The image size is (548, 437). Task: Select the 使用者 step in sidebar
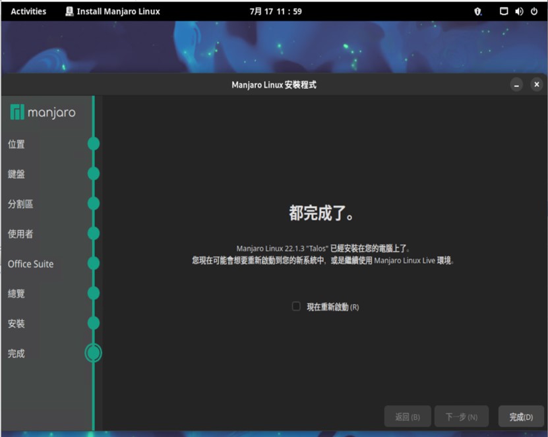[x=20, y=234]
